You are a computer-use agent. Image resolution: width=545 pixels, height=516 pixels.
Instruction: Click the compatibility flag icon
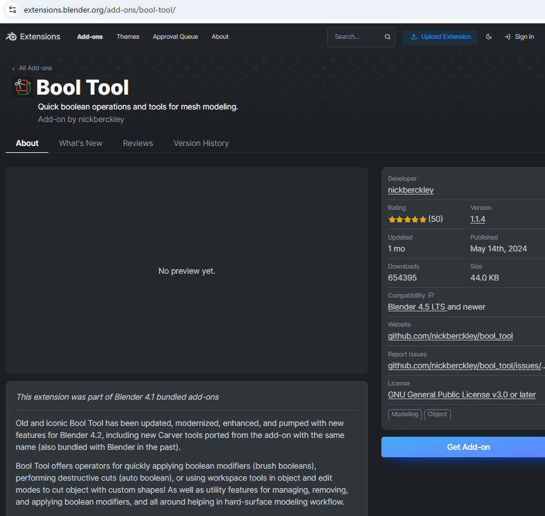431,295
